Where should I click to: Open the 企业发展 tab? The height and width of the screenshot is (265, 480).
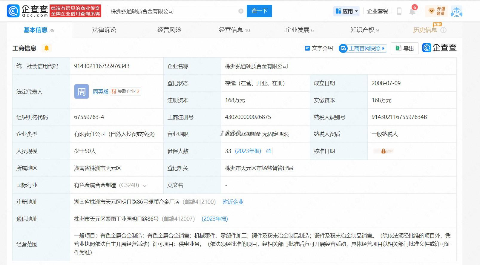[300, 30]
